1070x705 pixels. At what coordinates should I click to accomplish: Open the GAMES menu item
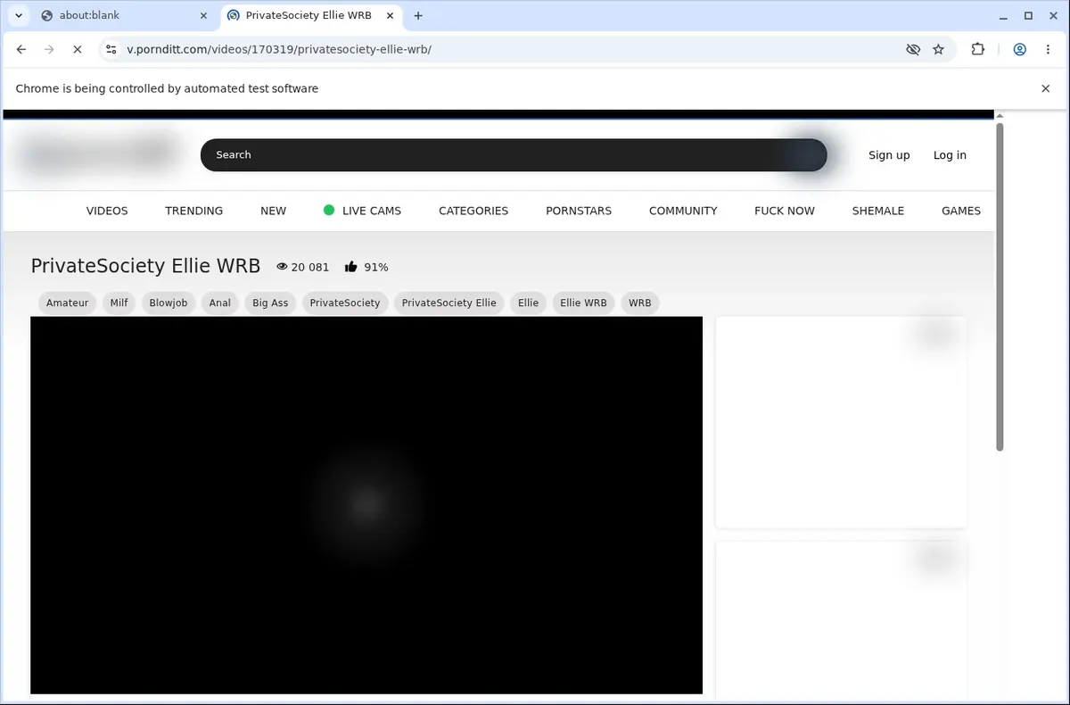[x=961, y=211]
